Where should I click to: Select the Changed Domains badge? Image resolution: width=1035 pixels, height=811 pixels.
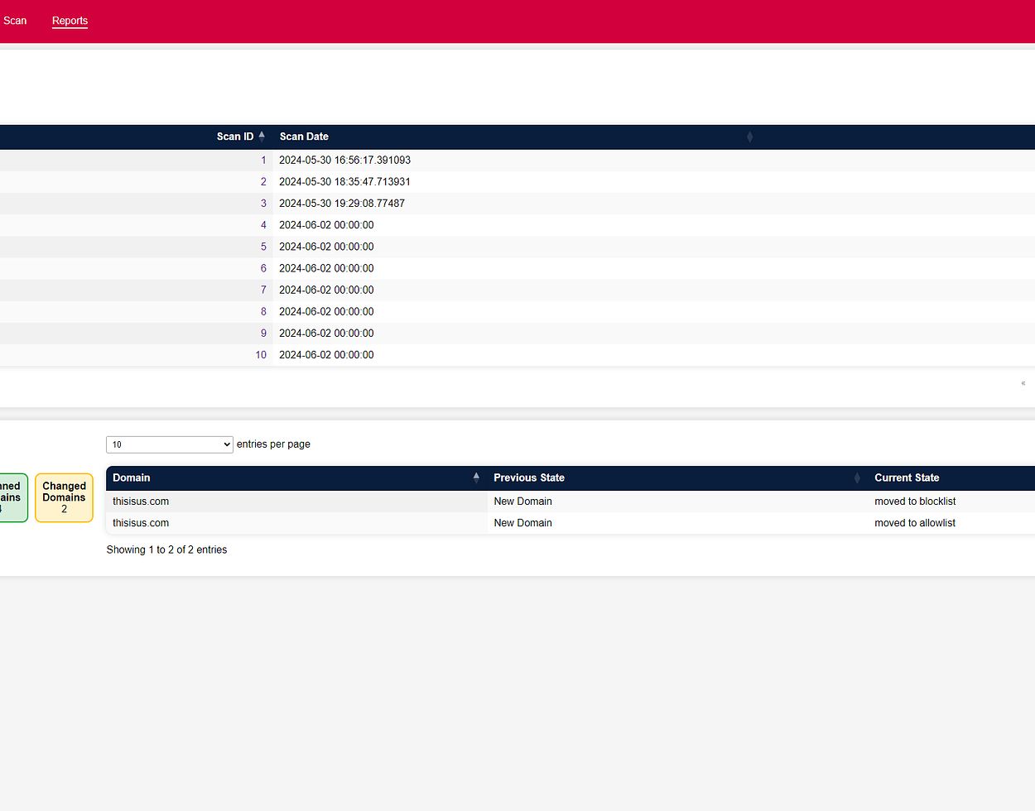(64, 497)
